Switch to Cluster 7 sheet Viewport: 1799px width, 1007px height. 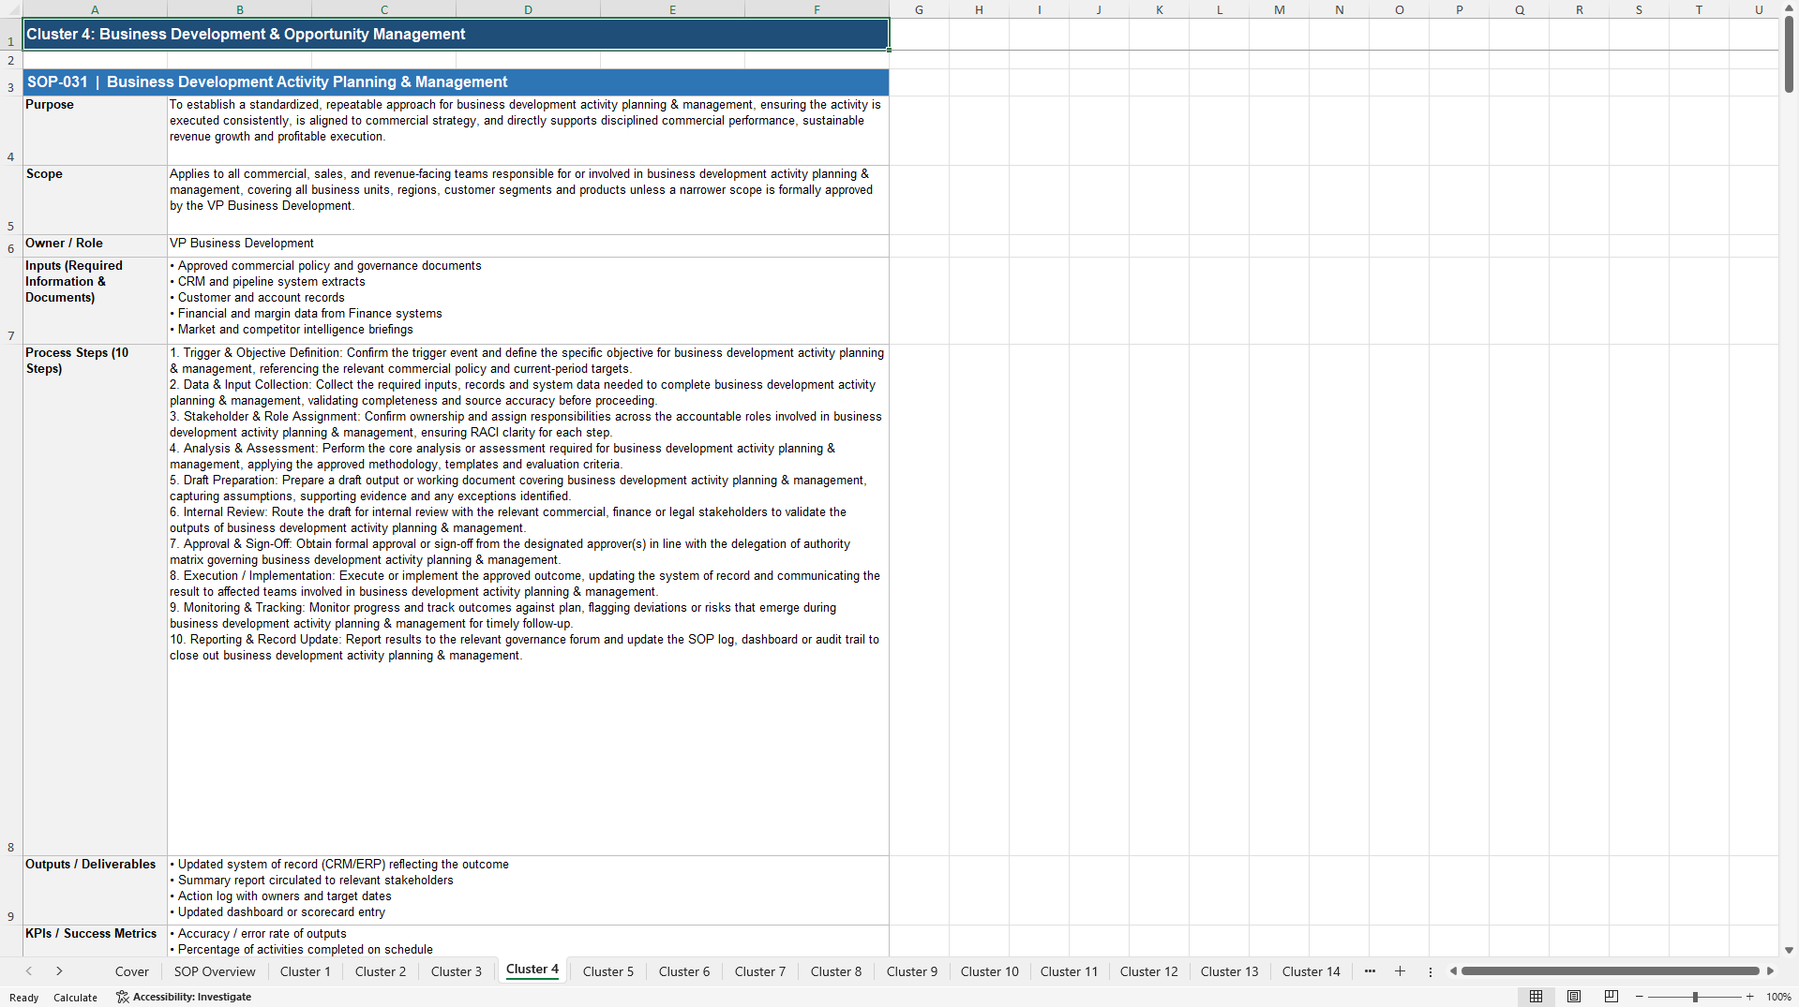tap(760, 971)
